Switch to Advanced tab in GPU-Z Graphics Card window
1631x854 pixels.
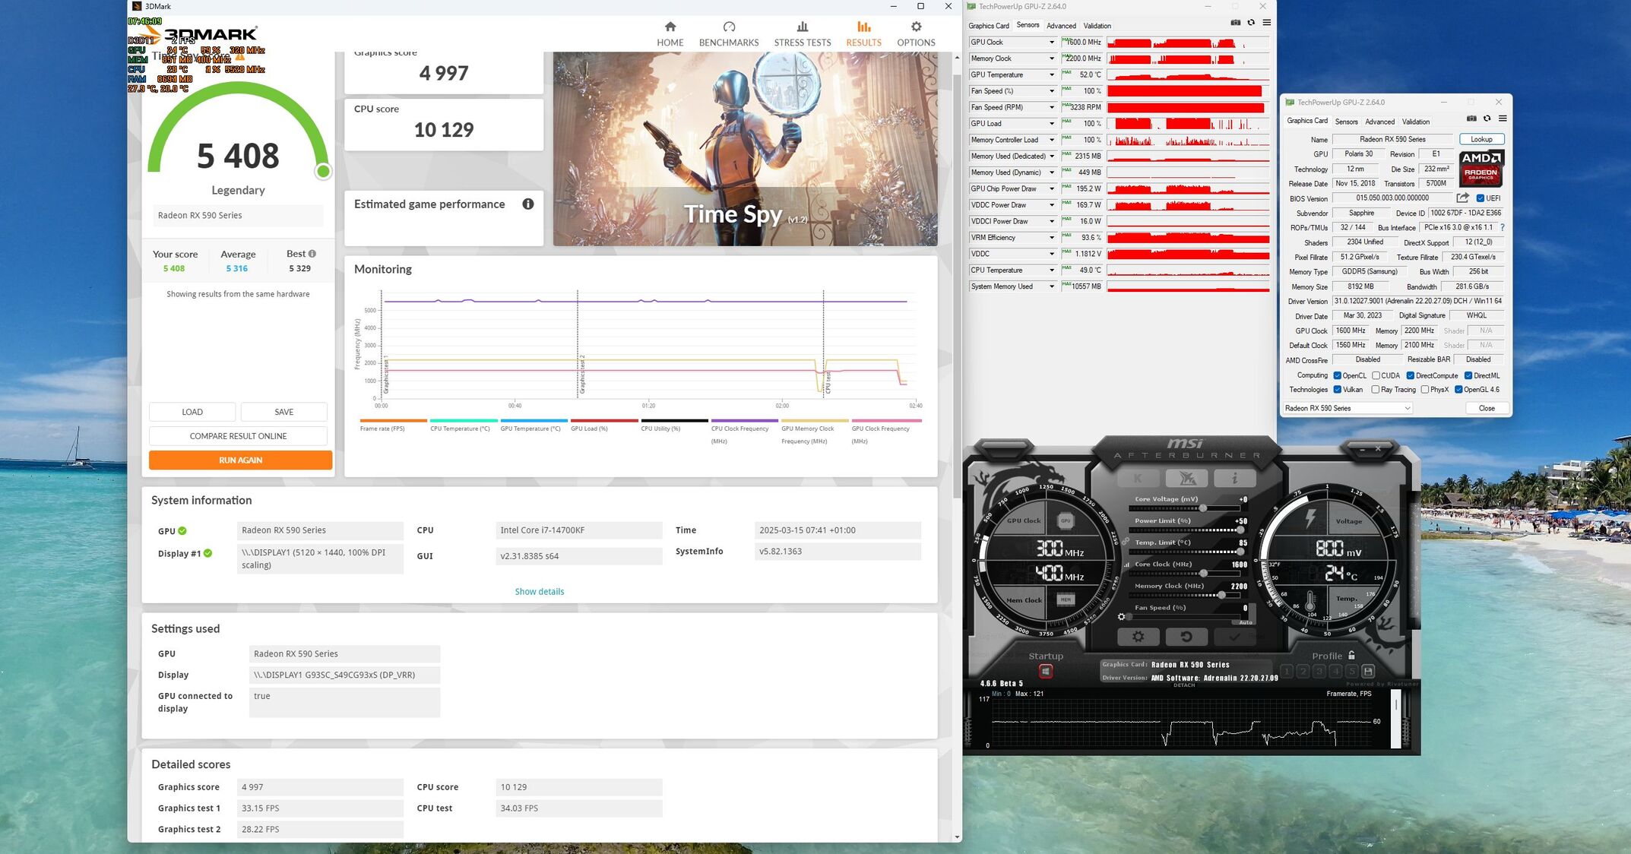(1379, 122)
